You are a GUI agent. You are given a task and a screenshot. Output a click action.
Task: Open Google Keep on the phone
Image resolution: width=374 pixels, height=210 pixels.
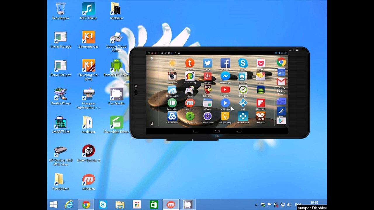point(225,116)
